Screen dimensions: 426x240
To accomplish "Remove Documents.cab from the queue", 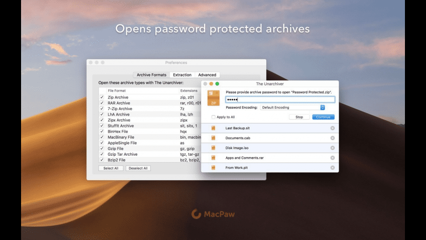I will (x=332, y=138).
